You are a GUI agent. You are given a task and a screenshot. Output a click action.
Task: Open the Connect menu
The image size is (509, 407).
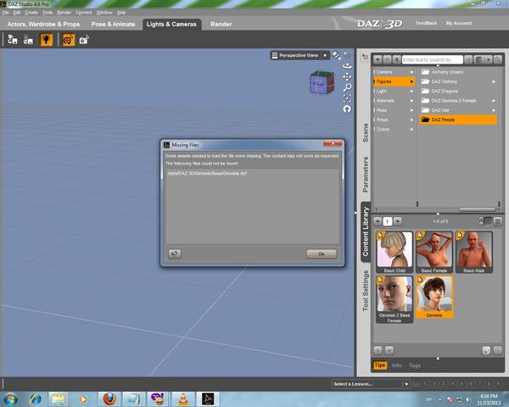coord(84,13)
